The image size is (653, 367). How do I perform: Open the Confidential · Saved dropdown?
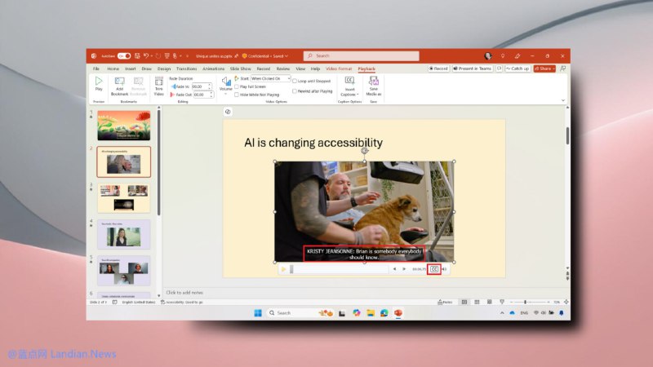tap(265, 55)
